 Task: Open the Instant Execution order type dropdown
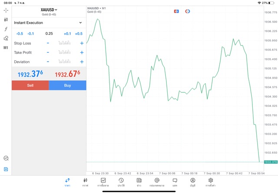49,23
